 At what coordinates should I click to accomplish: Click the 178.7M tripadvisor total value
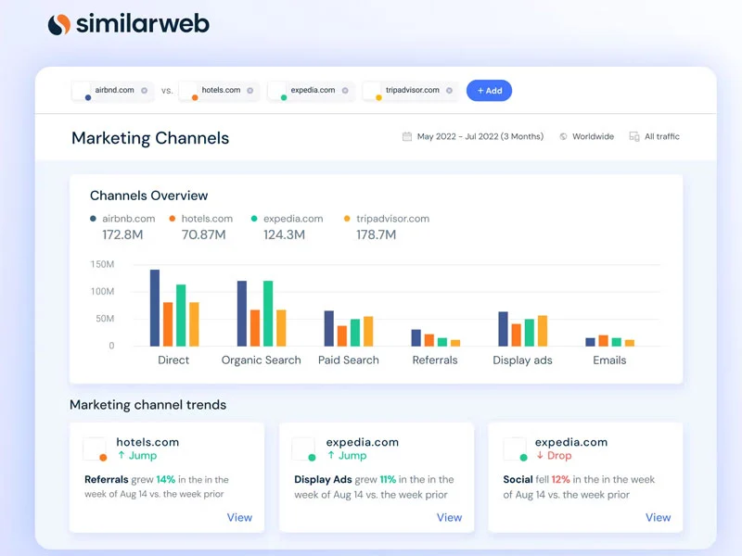click(377, 234)
